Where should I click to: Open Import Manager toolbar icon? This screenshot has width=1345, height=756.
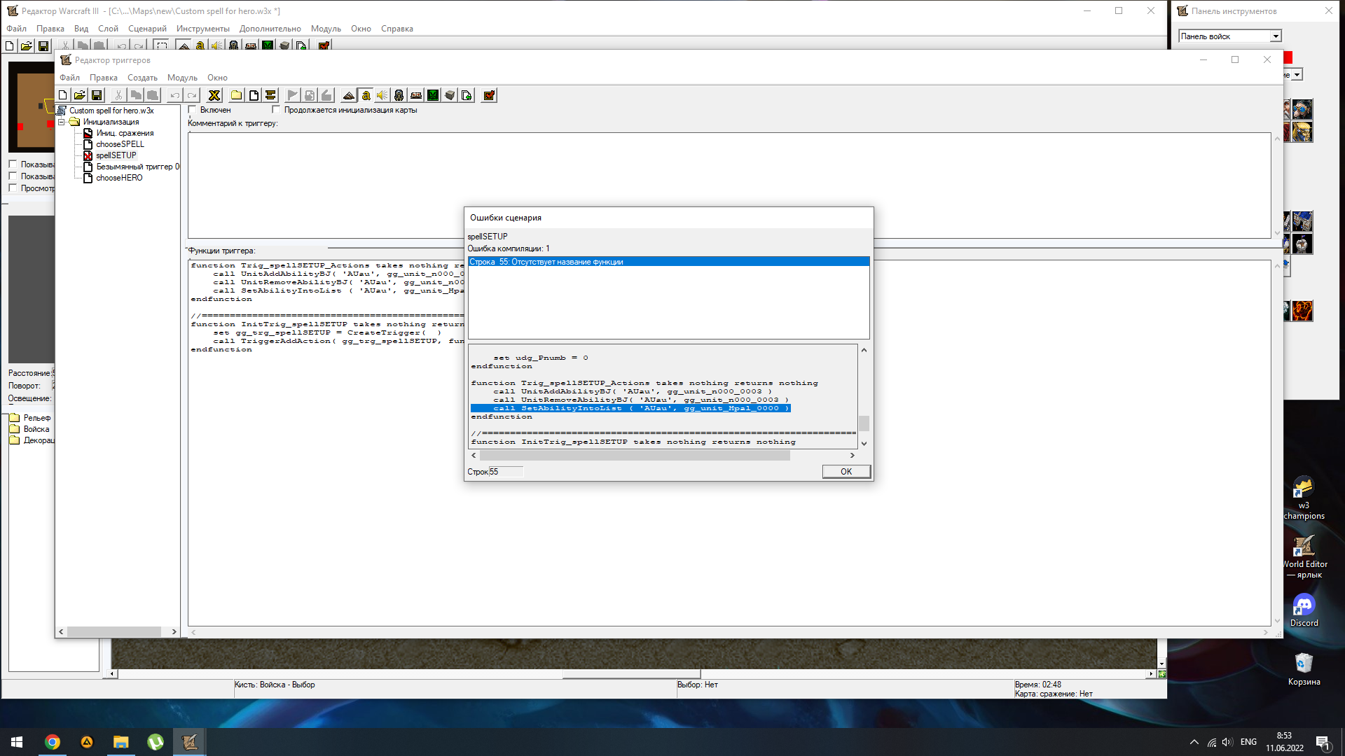click(467, 95)
